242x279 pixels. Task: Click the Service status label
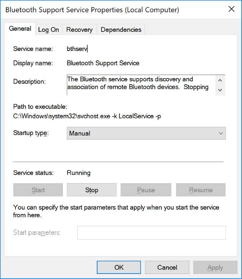pyautogui.click(x=33, y=173)
